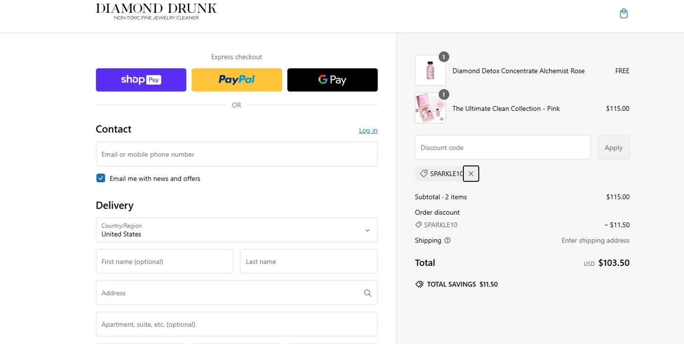Click the 'Express checkout' heading
684x344 pixels.
237,57
